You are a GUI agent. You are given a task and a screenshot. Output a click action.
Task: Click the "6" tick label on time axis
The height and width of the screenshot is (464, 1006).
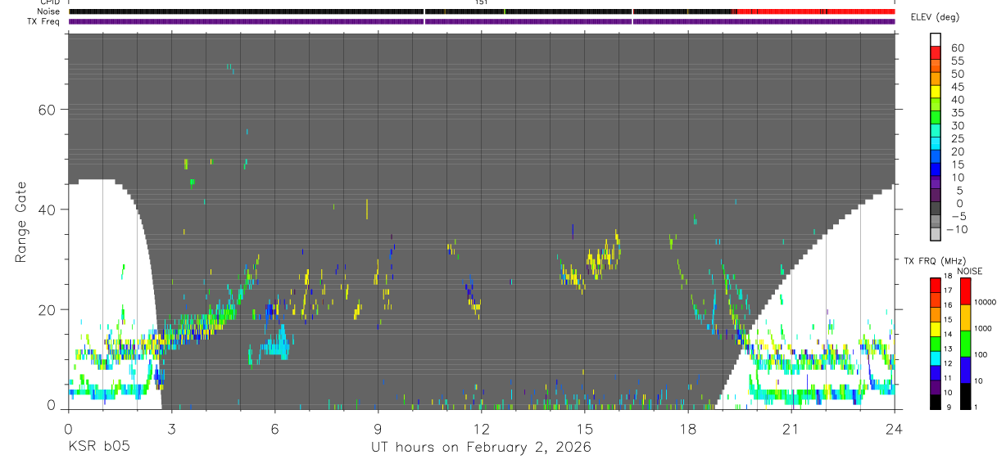274,428
